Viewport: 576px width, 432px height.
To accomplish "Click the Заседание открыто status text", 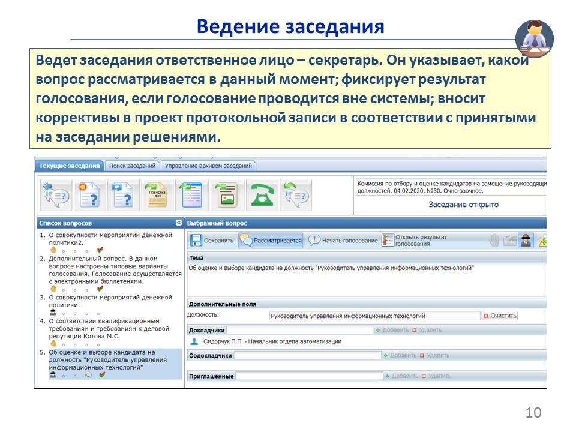I will tap(464, 205).
